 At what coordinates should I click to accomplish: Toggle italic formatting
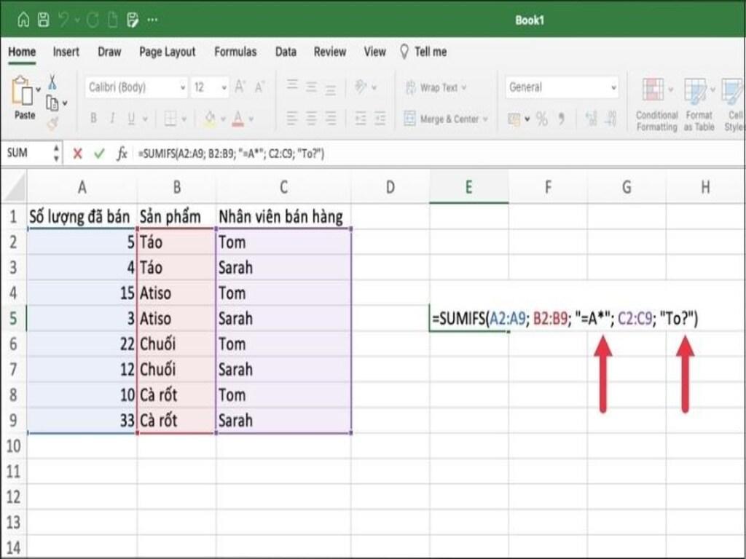click(x=111, y=116)
